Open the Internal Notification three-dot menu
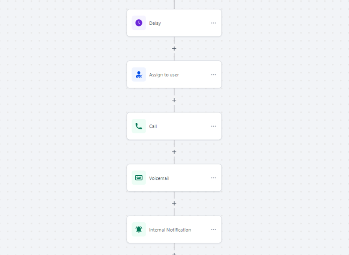 [214, 229]
